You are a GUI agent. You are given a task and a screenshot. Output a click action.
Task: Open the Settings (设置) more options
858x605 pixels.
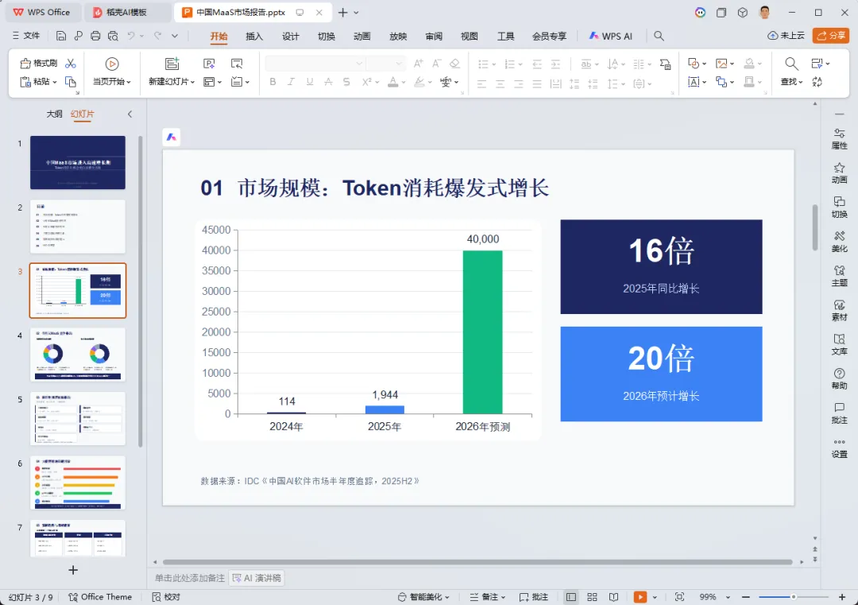tap(840, 448)
